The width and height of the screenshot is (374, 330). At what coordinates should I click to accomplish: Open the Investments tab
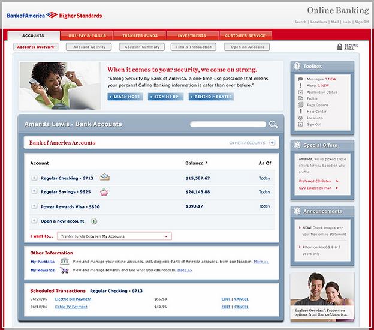193,35
